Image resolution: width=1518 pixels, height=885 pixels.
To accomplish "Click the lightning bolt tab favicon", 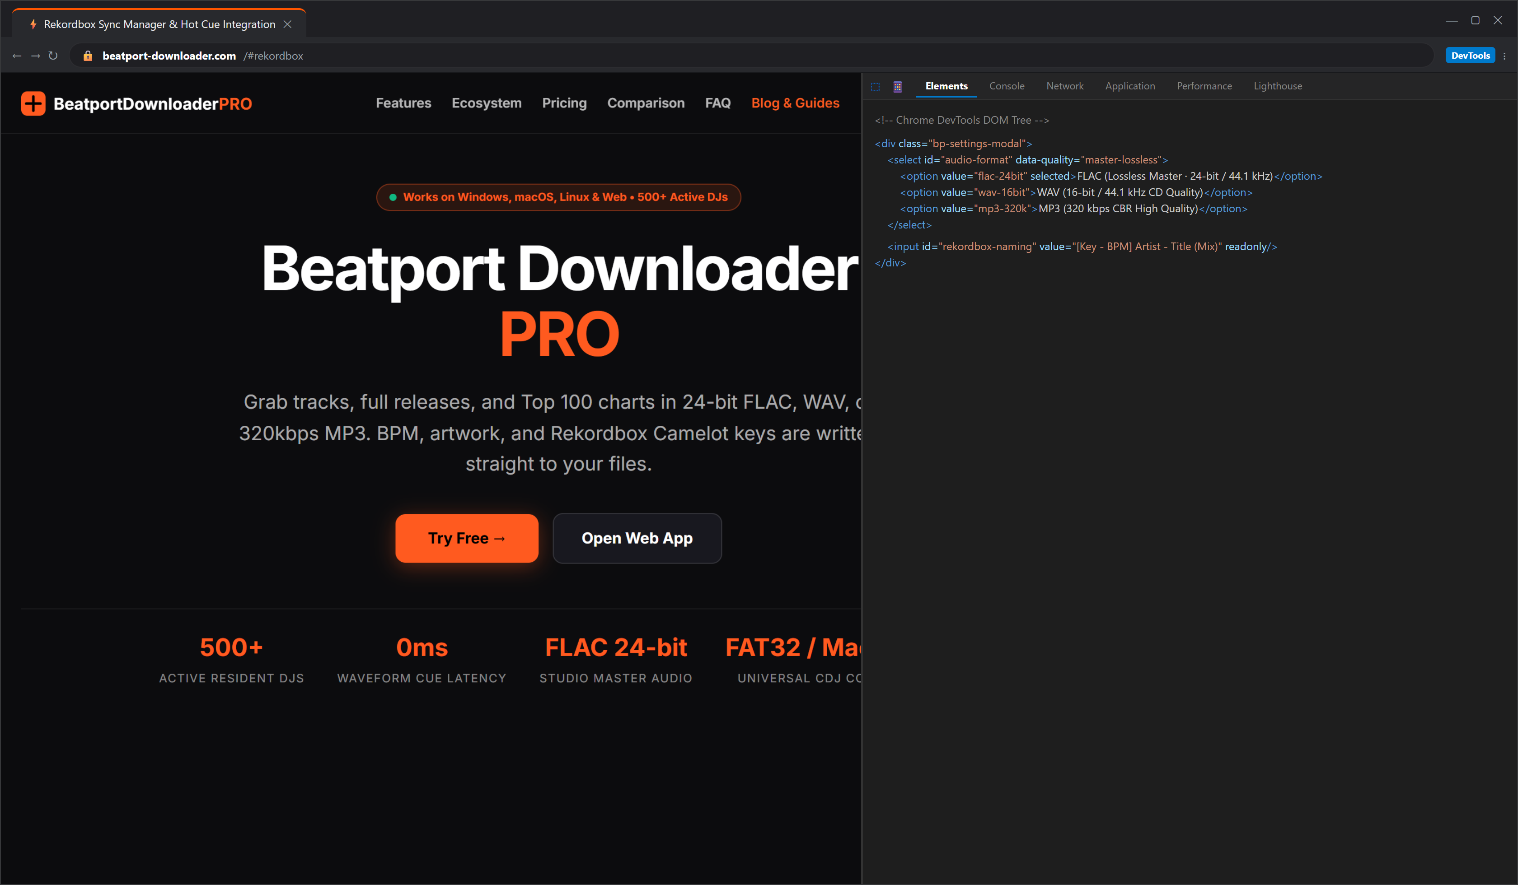I will (x=33, y=24).
